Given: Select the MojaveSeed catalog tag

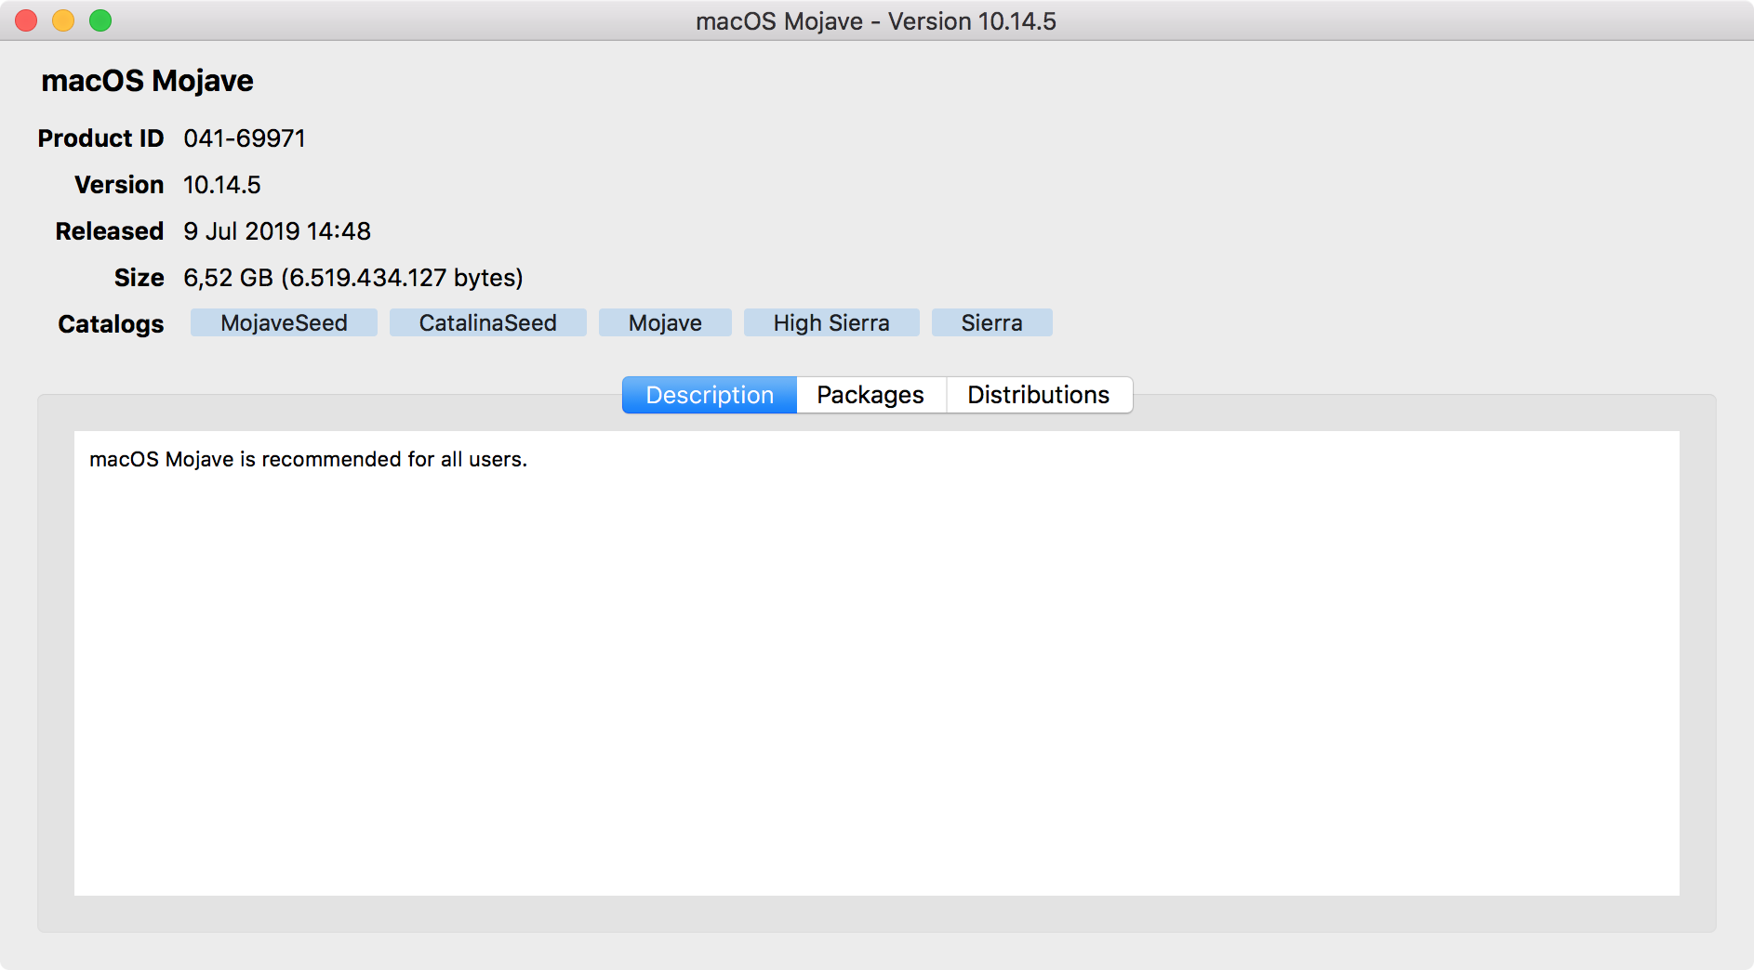Looking at the screenshot, I should click(x=284, y=322).
